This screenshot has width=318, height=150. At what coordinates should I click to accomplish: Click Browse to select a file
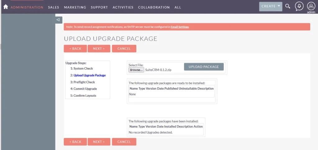point(136,70)
